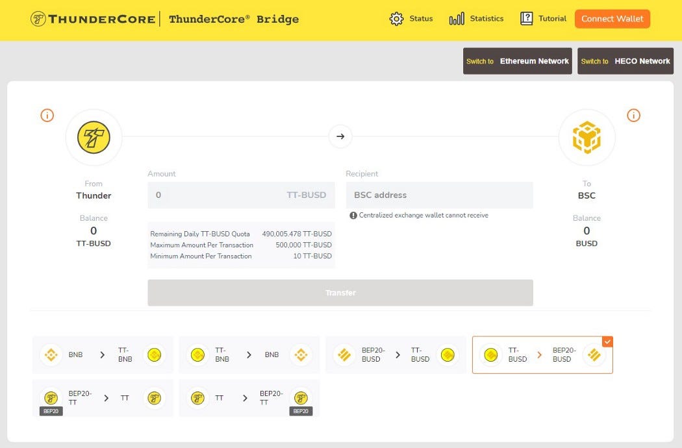Select the TT to BEP20-TT bridge option
The image size is (682, 448).
(x=249, y=398)
